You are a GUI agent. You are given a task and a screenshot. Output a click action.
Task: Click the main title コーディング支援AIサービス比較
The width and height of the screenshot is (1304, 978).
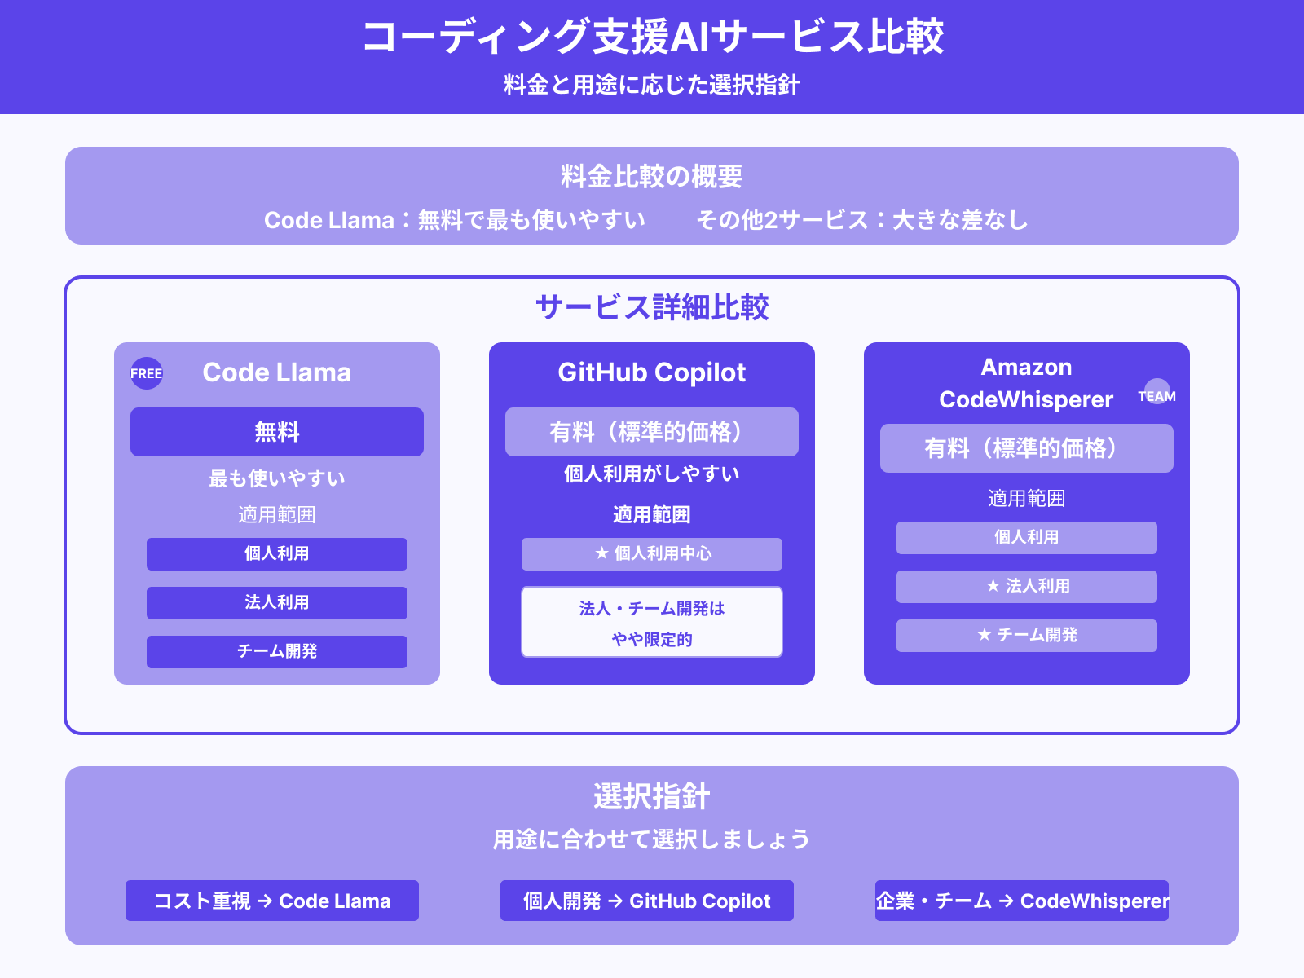[652, 37]
